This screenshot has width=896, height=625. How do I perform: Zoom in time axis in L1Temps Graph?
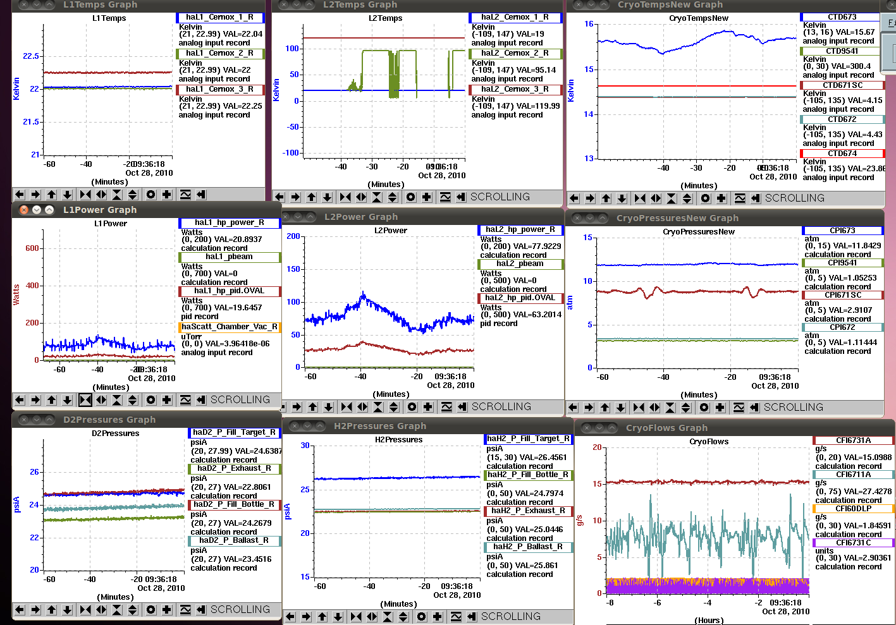pos(85,195)
